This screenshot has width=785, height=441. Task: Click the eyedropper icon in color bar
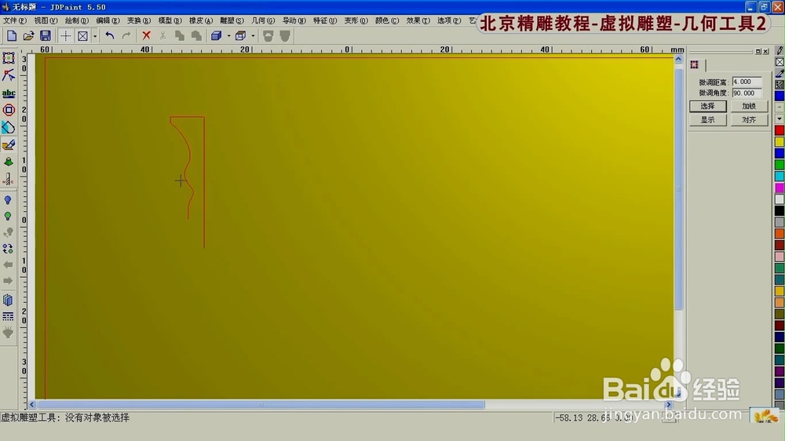click(x=780, y=73)
